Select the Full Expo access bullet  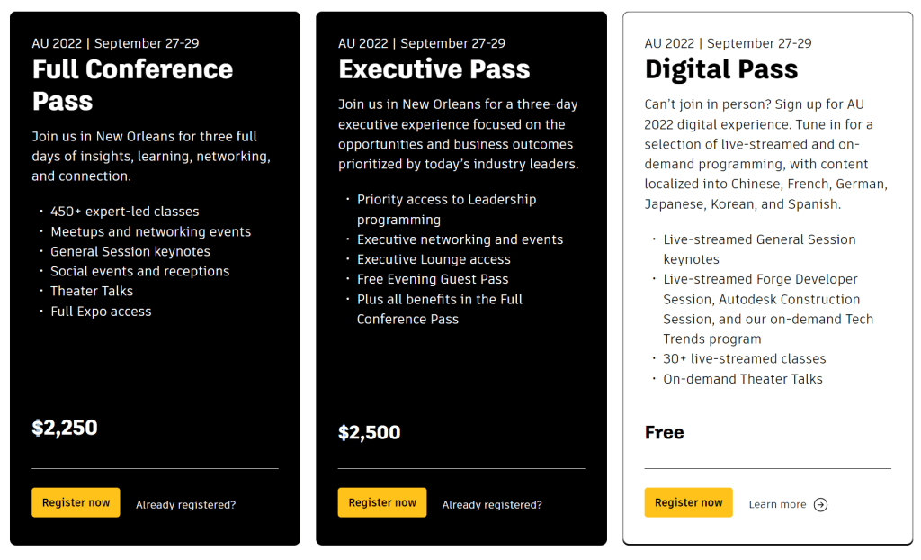[x=101, y=312]
